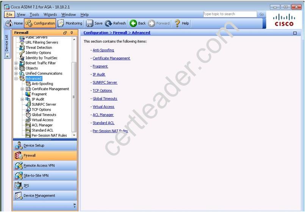Viewport: 305px width, 212px height.
Task: Open the Device List side tab
Action: pyautogui.click(x=7, y=44)
